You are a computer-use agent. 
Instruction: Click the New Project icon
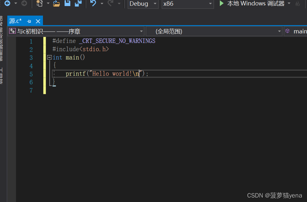[x=39, y=3]
